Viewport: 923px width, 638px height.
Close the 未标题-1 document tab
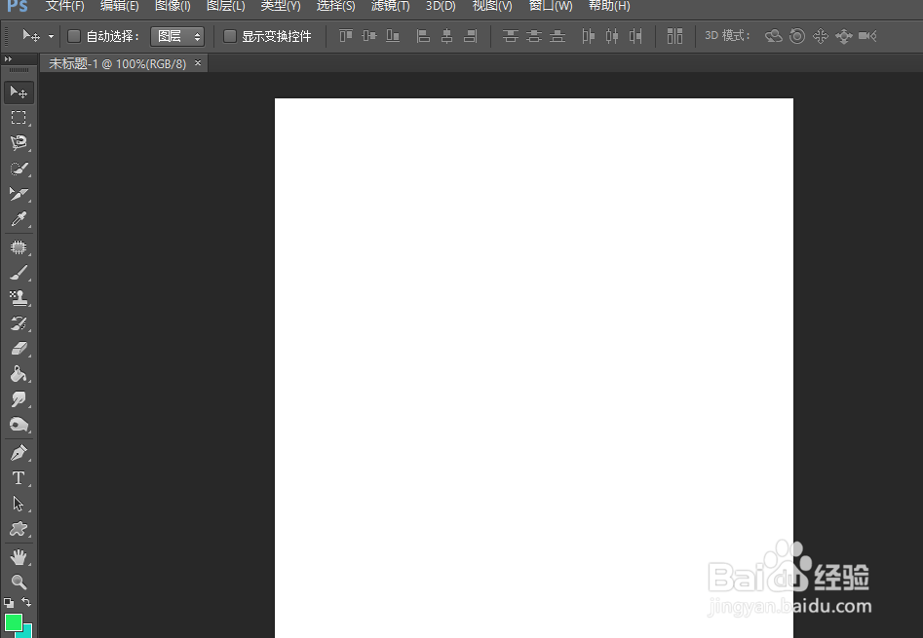click(x=198, y=62)
